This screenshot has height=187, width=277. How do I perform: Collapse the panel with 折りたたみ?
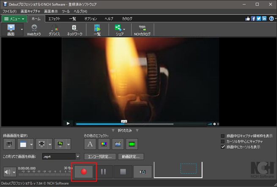point(125,131)
